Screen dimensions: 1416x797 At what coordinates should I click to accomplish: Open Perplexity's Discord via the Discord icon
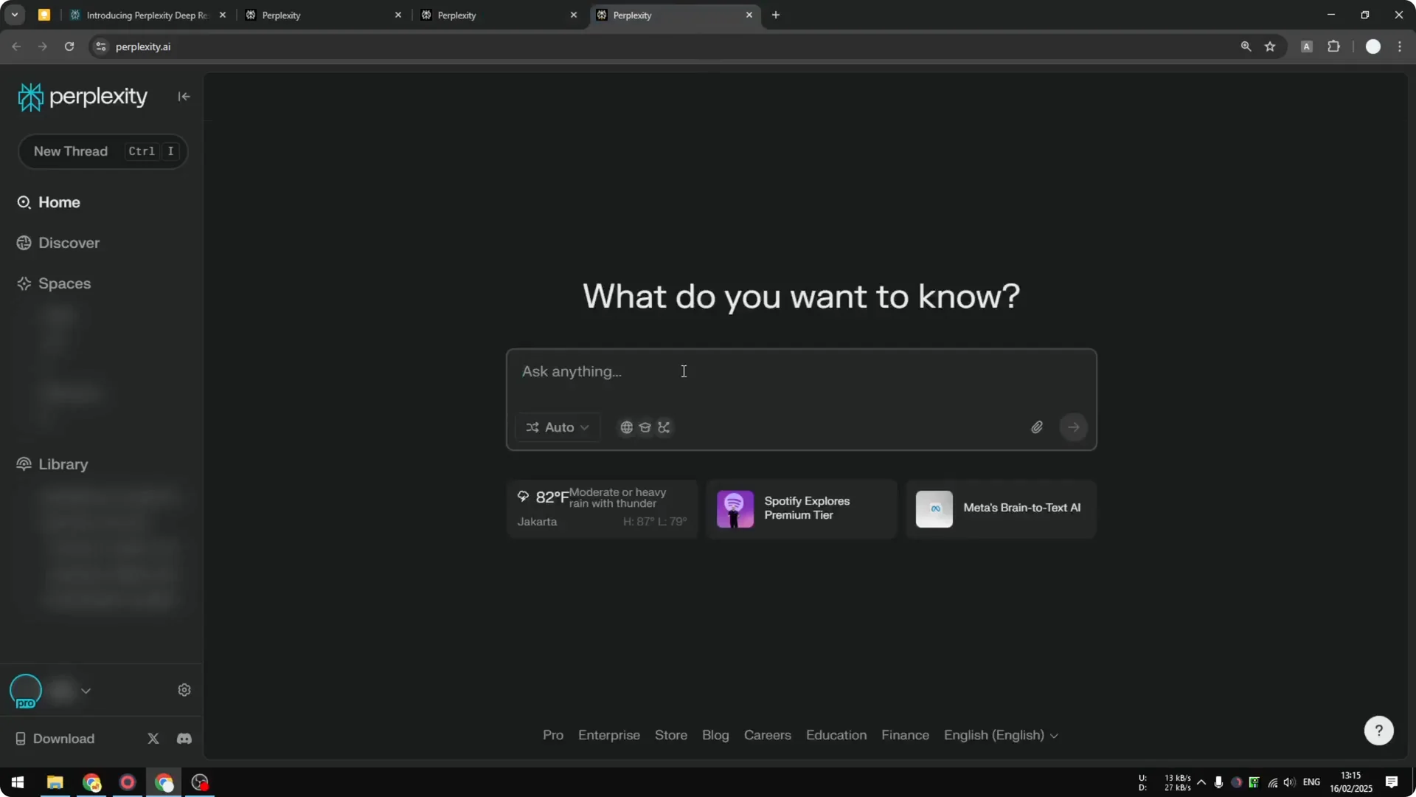[184, 739]
